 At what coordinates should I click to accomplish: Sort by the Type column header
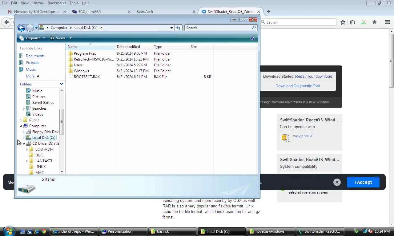[x=171, y=47]
